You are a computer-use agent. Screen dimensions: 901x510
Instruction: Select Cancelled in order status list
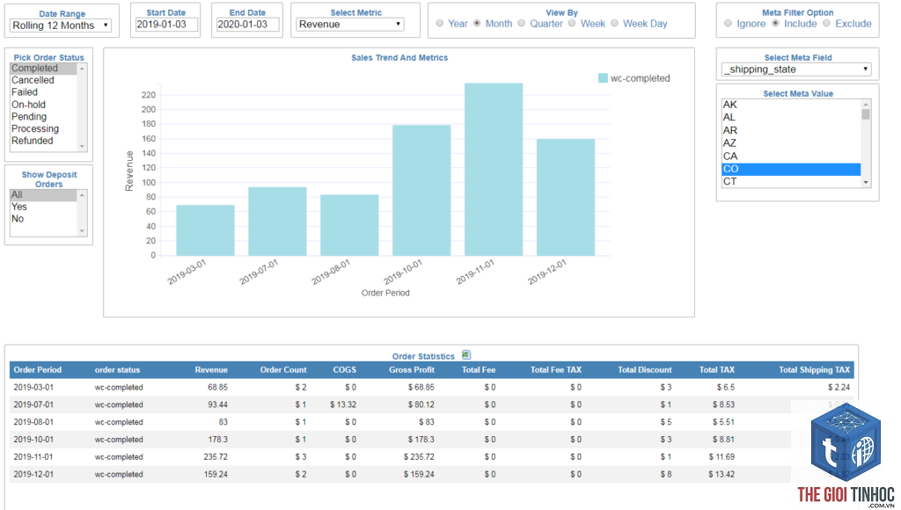tap(43, 80)
